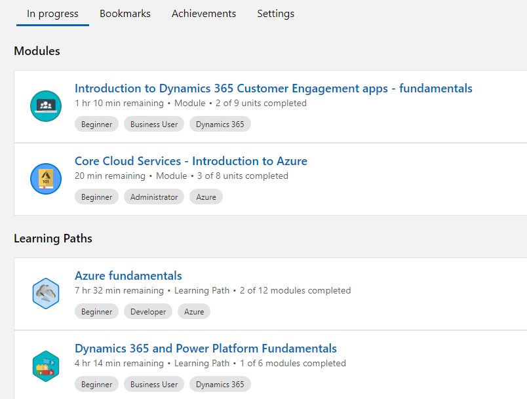Select Business User tag under Power Platform Fundamentals

tap(154, 384)
